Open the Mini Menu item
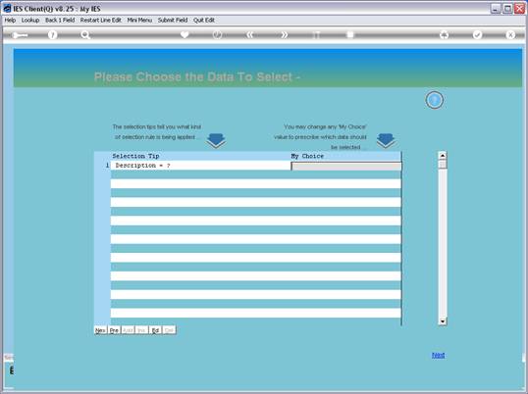Screen dimensions: 528x394 click(139, 21)
